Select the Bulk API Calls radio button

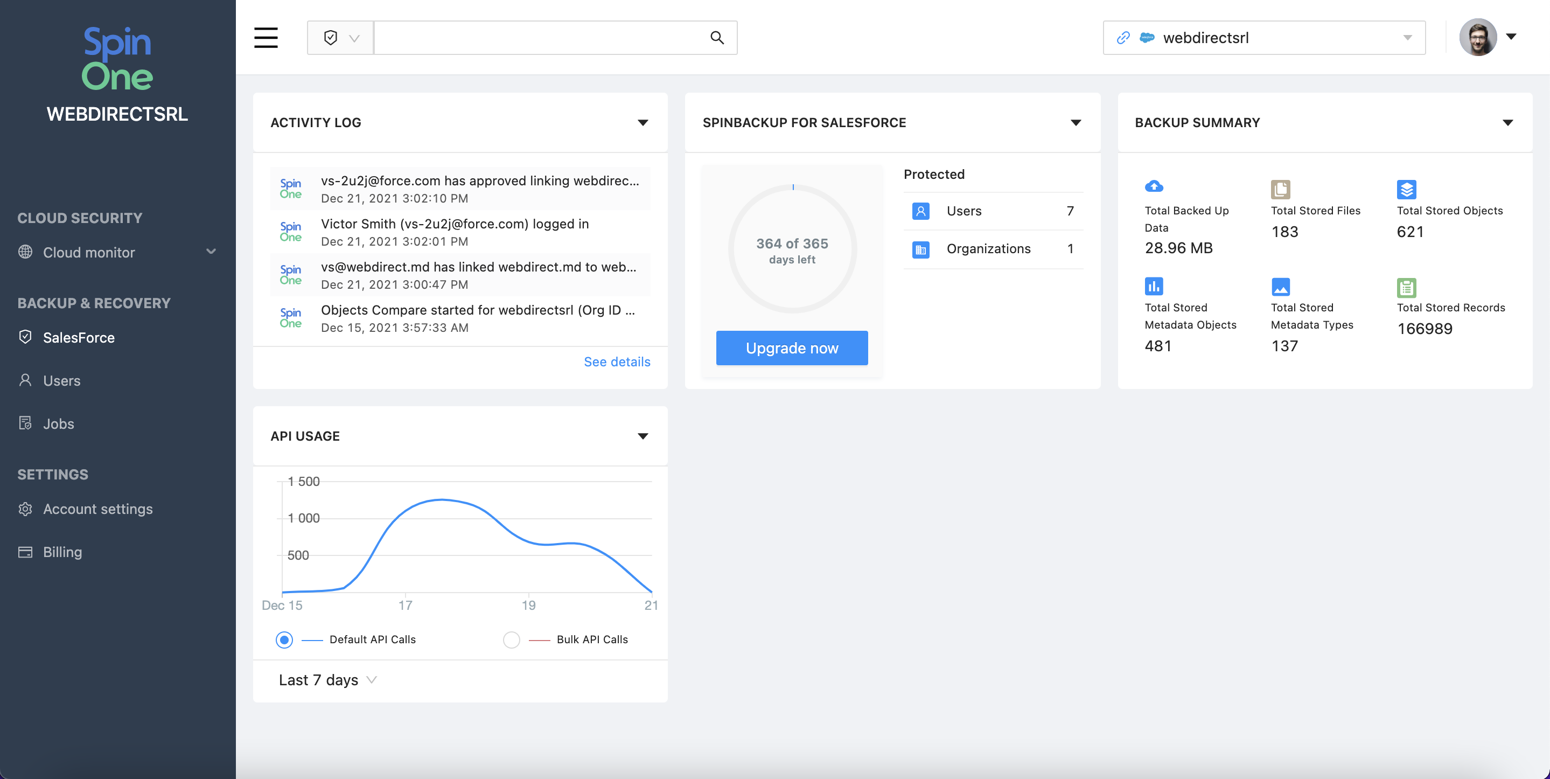point(511,639)
